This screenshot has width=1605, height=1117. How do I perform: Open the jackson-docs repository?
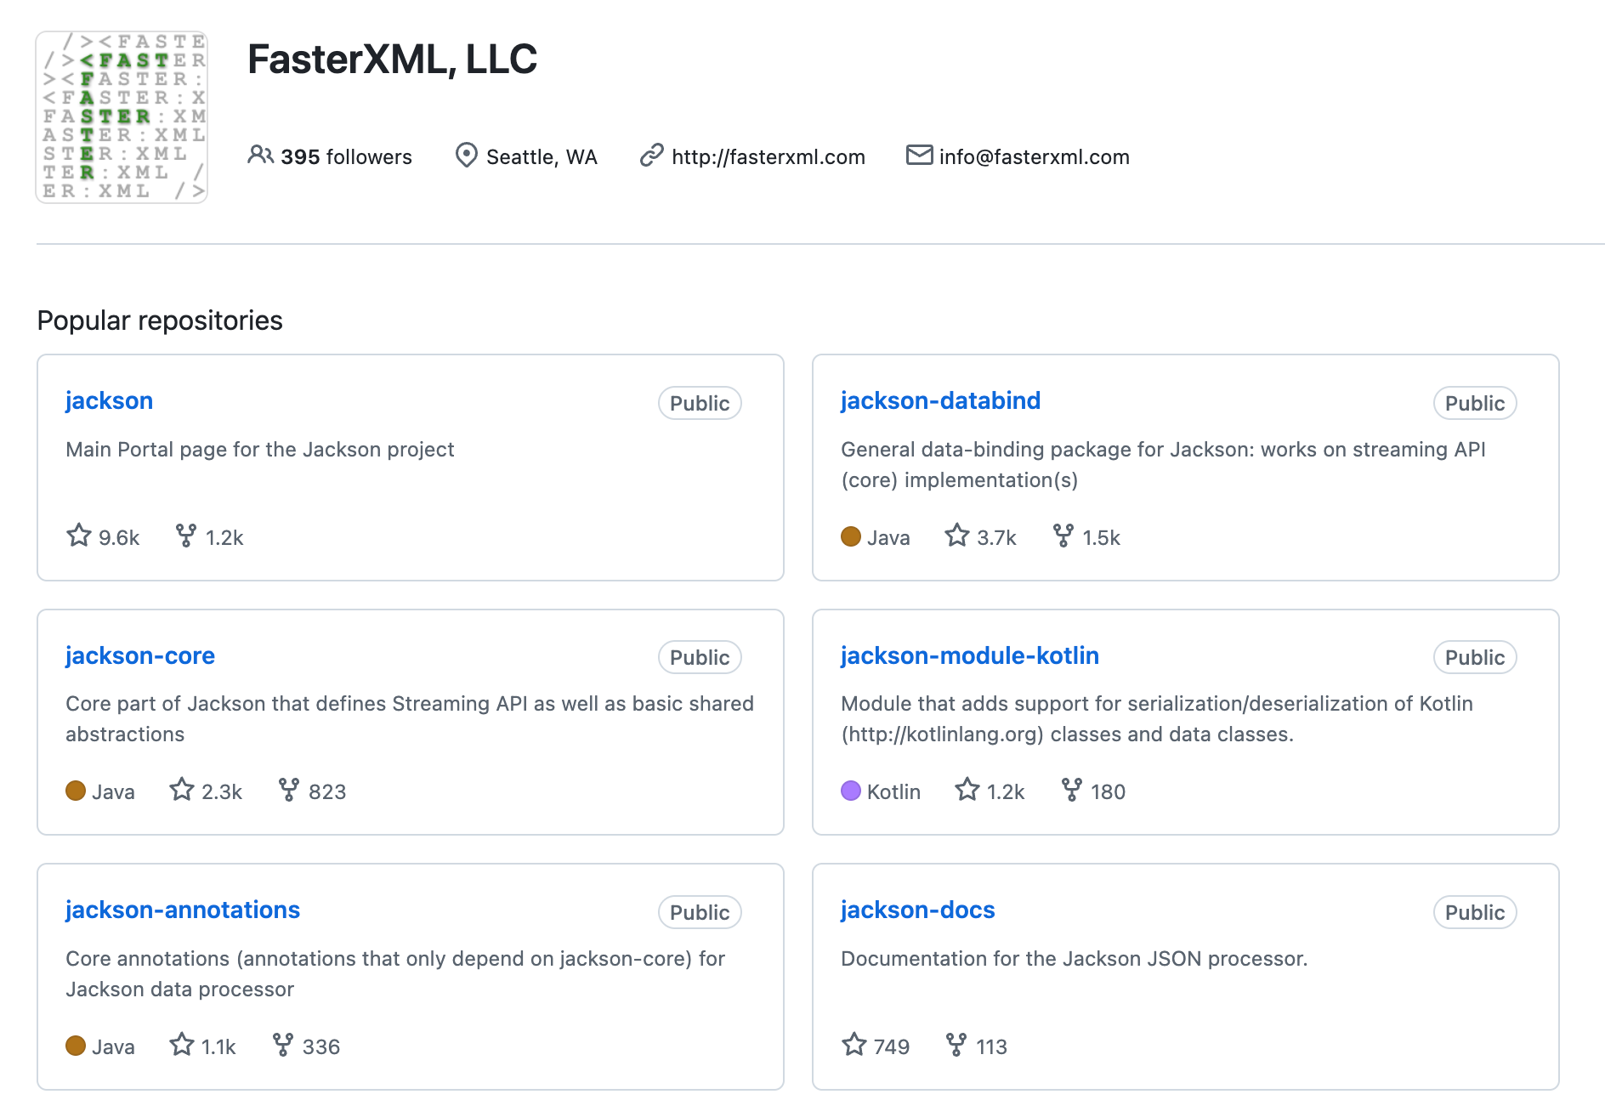pos(917,910)
